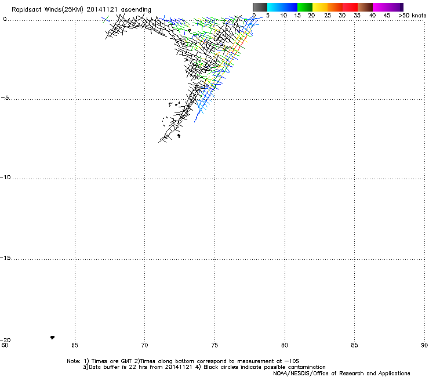This screenshot has width=429, height=377.
Task: Click the cyan-blue 5-15 knots color band
Action: click(282, 7)
